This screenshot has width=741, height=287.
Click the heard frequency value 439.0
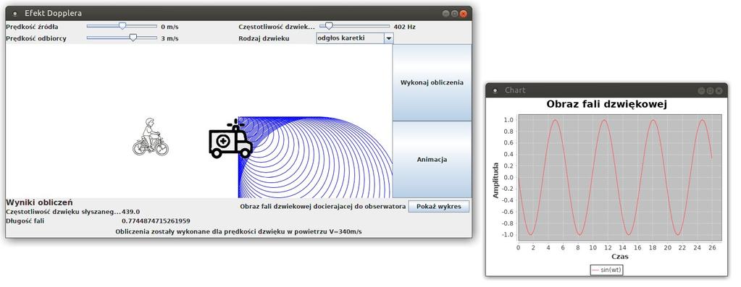131,212
